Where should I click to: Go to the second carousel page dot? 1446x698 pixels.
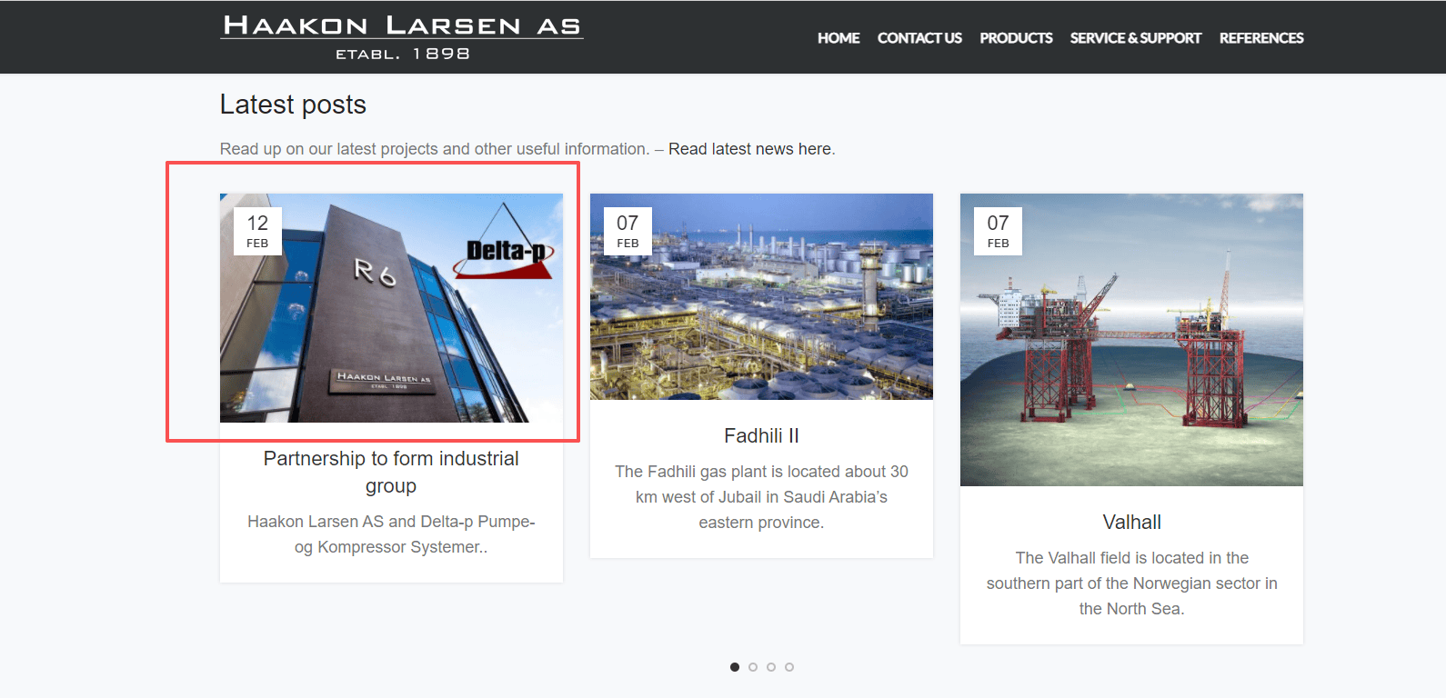tap(753, 667)
